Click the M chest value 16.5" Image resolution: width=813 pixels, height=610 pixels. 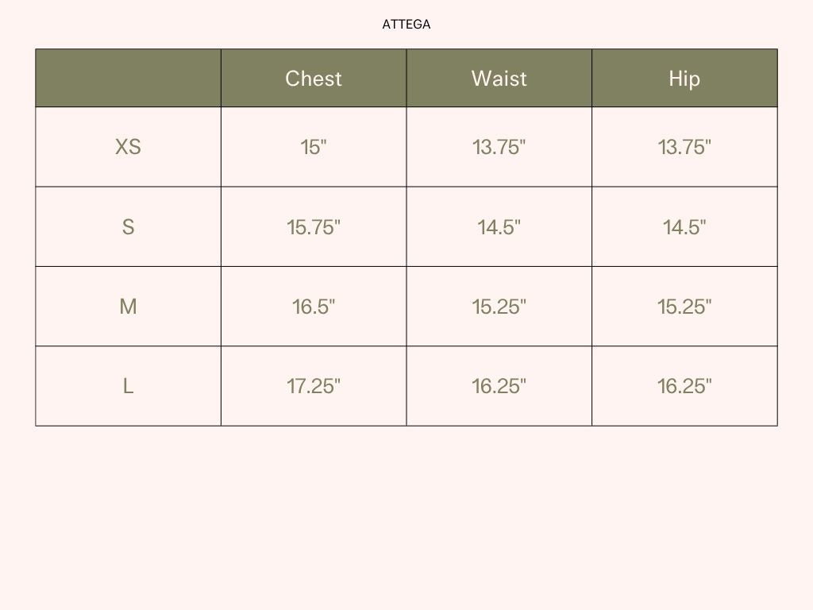313,307
